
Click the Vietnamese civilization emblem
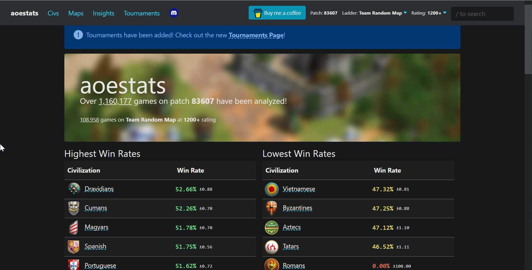(271, 189)
